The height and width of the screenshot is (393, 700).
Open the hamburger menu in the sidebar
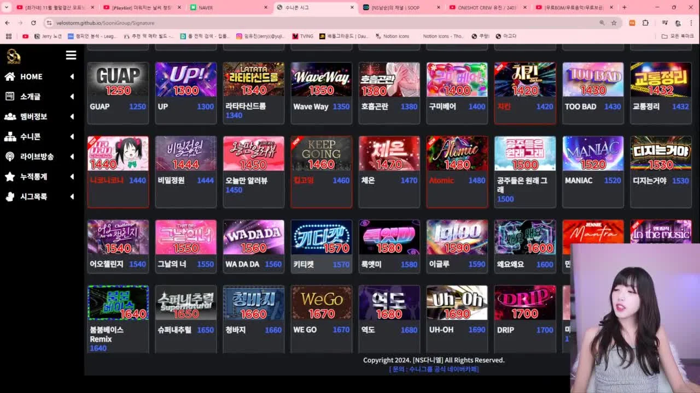pos(71,55)
